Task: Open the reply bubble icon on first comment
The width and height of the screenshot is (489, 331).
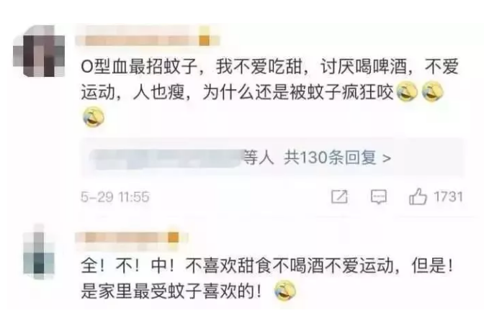Action: [x=379, y=197]
